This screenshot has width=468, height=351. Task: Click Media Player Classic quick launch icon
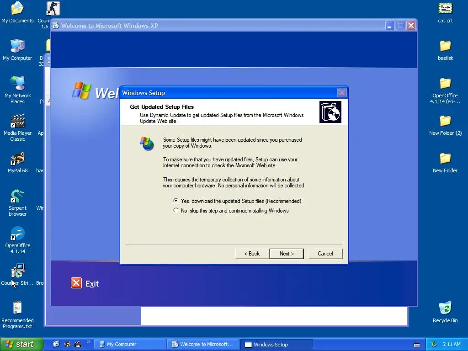click(78, 344)
